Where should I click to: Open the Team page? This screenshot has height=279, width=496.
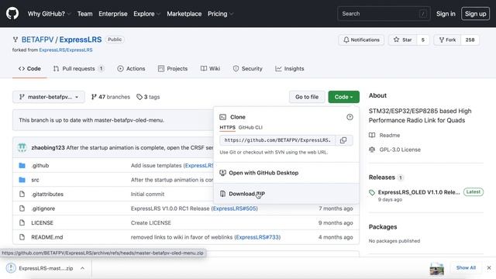pos(84,14)
